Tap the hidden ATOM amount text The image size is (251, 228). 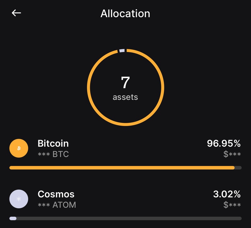(57, 205)
